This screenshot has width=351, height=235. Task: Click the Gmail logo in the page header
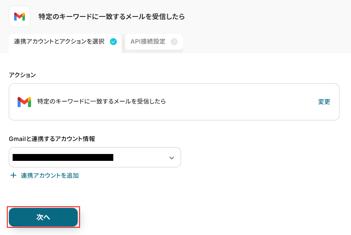click(20, 16)
